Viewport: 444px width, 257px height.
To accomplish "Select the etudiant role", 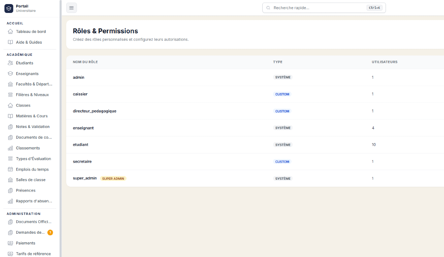I will tap(81, 145).
